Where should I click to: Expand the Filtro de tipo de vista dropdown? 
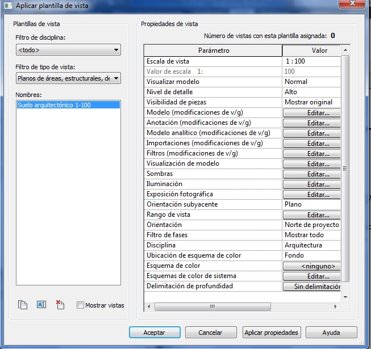[68, 78]
